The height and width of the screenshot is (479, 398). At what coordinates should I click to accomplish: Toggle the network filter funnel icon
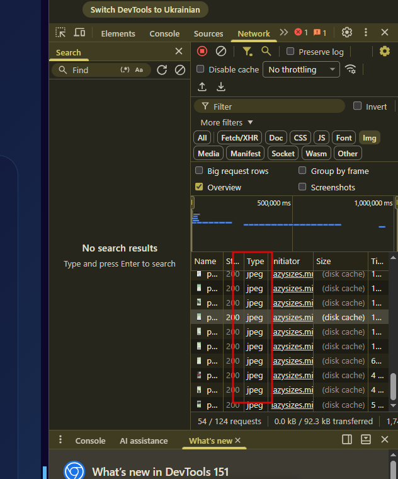coord(247,51)
